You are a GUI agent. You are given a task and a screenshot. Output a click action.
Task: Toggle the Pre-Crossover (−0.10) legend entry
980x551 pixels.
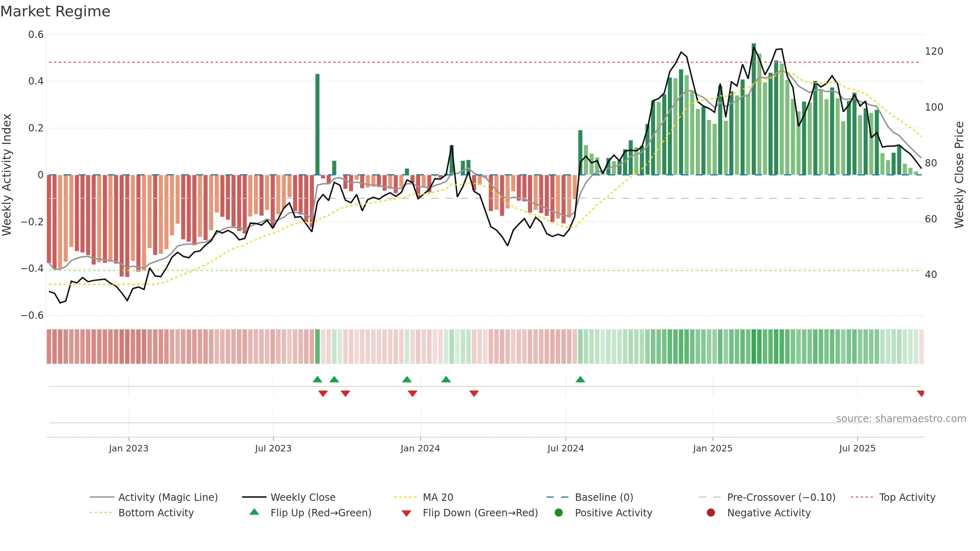point(767,497)
